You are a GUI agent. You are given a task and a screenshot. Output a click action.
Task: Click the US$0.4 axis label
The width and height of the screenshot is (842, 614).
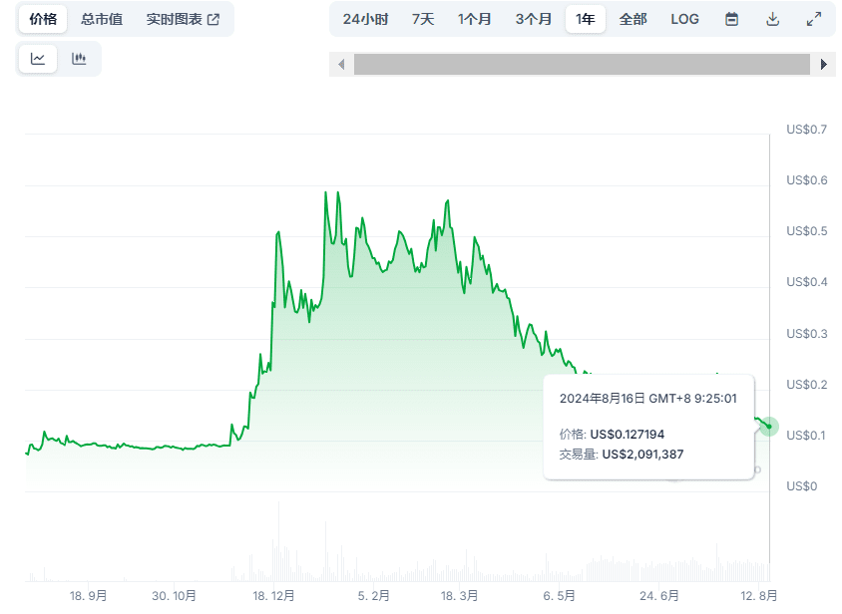806,282
